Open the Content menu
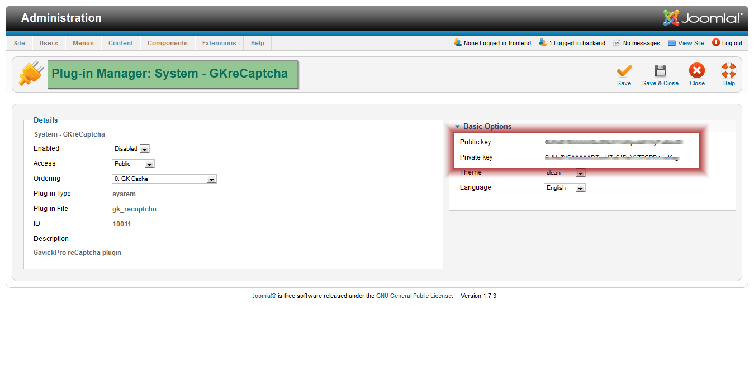Image resolution: width=754 pixels, height=376 pixels. point(121,43)
